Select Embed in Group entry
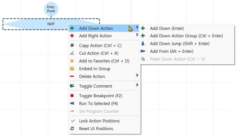Image resolution: width=238 pixels, height=137 pixels. click(104, 69)
